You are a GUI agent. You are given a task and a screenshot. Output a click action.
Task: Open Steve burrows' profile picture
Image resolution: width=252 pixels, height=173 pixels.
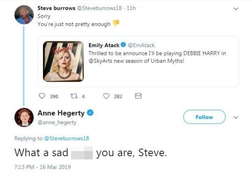[24, 15]
